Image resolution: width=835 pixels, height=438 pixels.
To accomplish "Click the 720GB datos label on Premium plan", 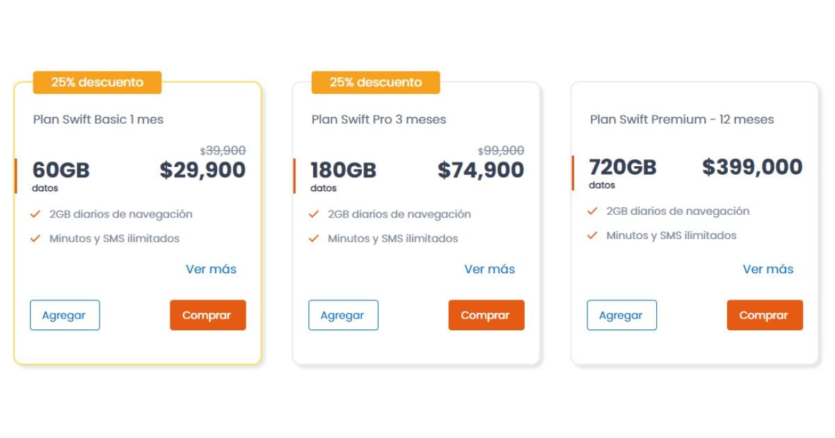I will pos(622,174).
